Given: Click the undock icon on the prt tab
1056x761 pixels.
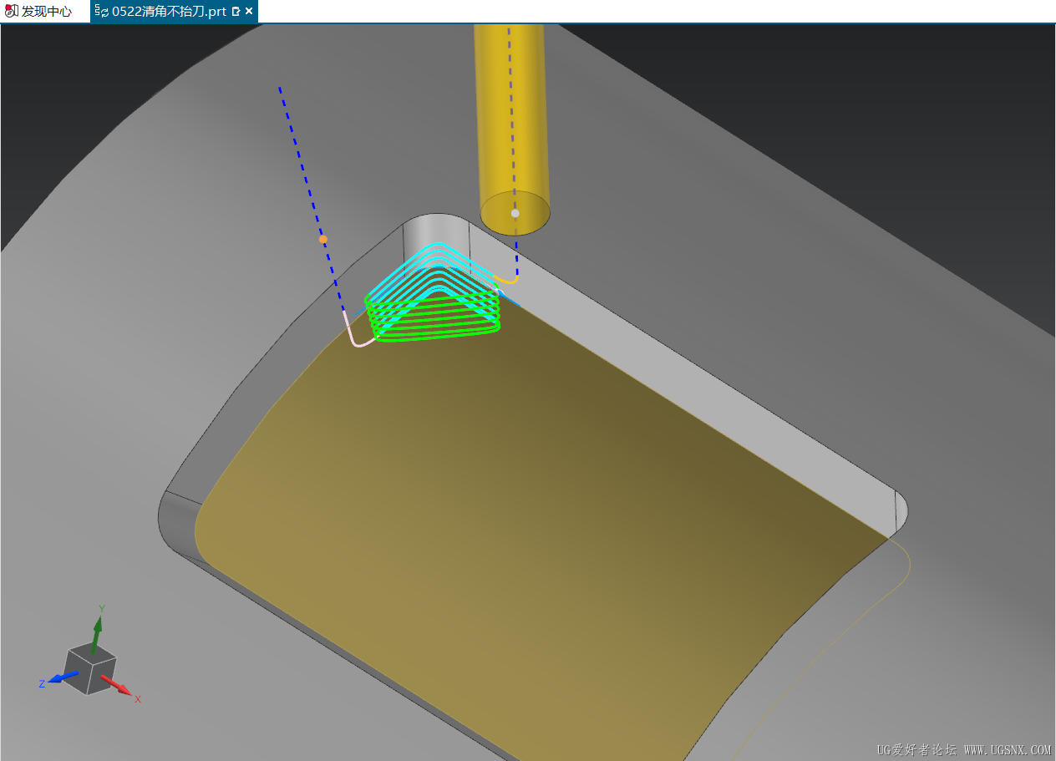Looking at the screenshot, I should coord(236,12).
